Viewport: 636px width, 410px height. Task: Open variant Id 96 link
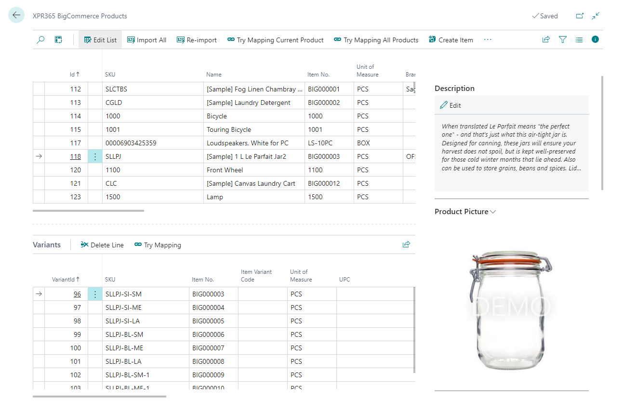click(x=77, y=294)
